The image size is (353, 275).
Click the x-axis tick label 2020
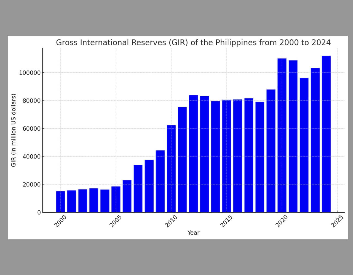(x=282, y=221)
